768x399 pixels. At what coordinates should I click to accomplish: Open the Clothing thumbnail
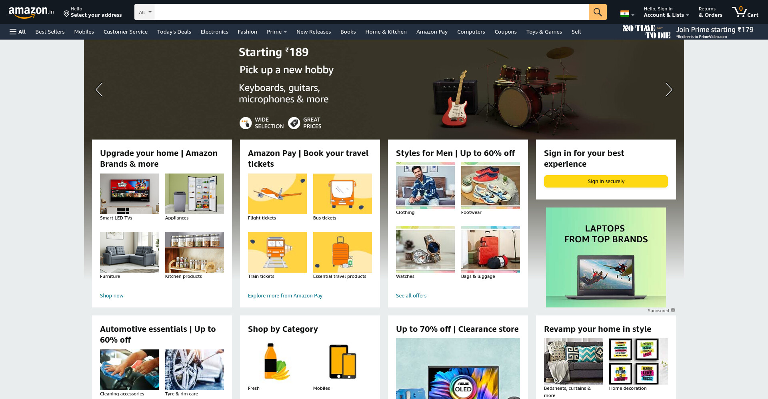tap(425, 186)
